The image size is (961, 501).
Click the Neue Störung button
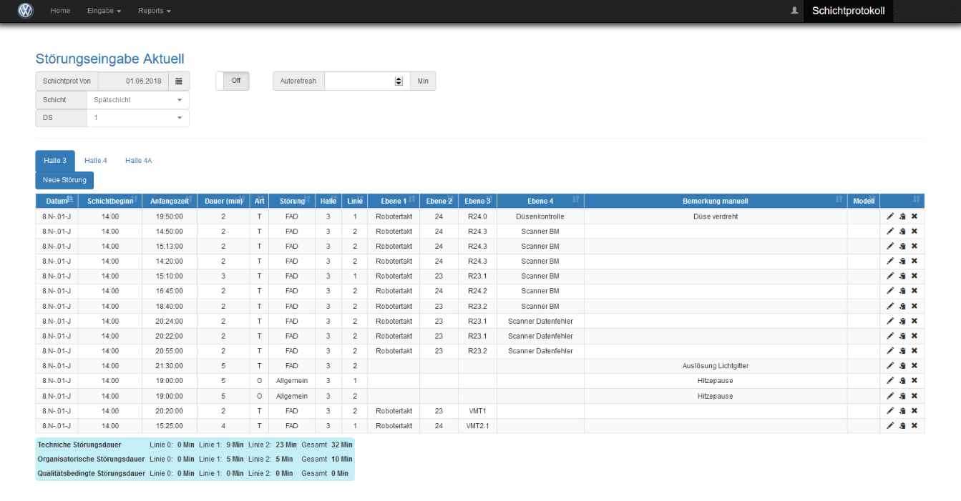pyautogui.click(x=64, y=180)
